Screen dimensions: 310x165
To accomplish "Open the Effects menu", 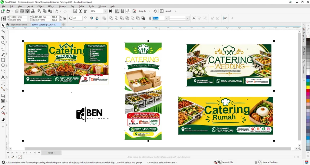I will pyautogui.click(x=51, y=6).
